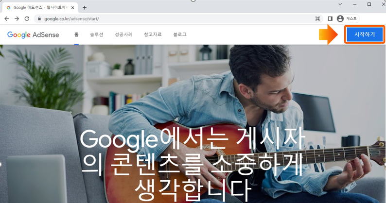Image resolution: width=386 pixels, height=203 pixels.
Task: Close the Google 애드센스 tab
Action: (x=72, y=8)
